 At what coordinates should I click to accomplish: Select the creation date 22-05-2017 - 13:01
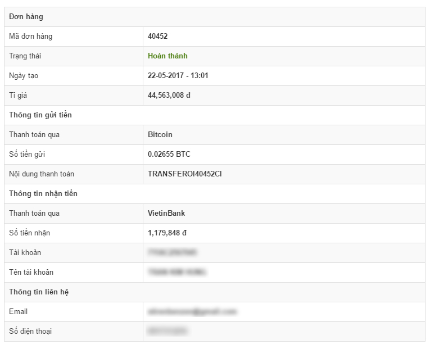click(x=178, y=76)
